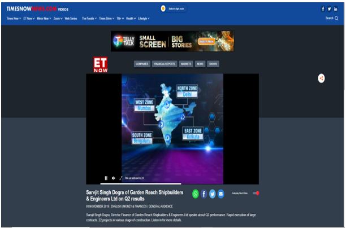Image resolution: width=346 pixels, height=228 pixels.
Task: Click the 01 November 2019 date text
Action: point(98,207)
